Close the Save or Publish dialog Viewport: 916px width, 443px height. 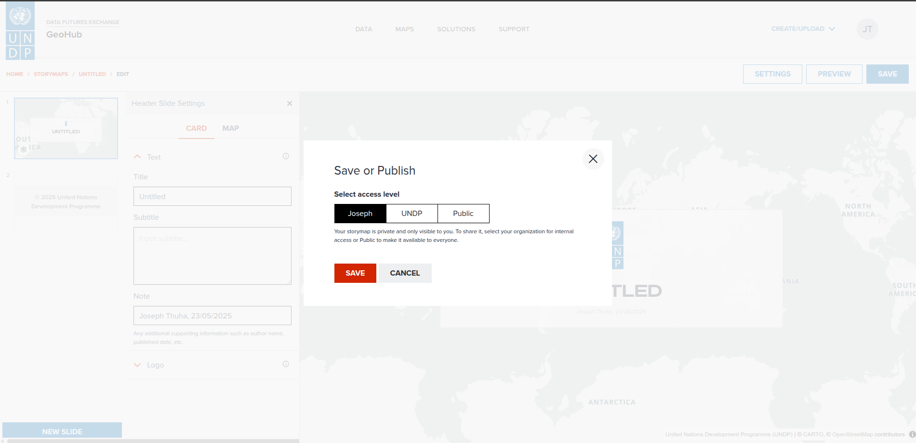[x=593, y=159]
